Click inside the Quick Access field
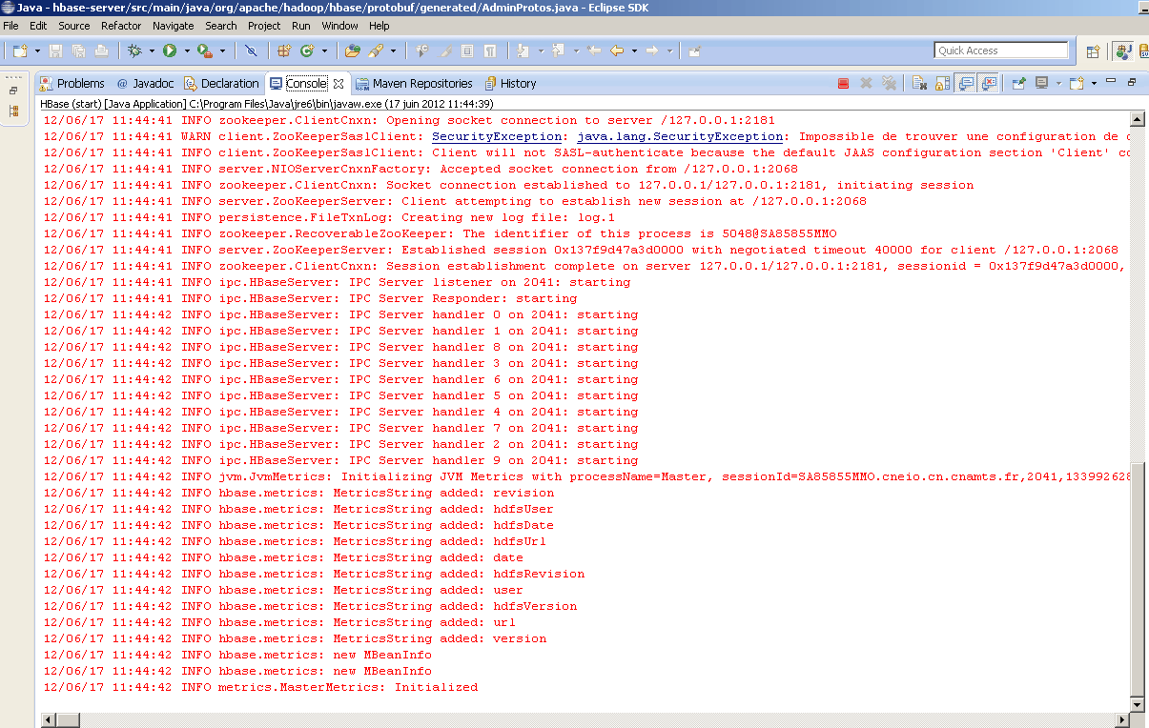 (1001, 50)
